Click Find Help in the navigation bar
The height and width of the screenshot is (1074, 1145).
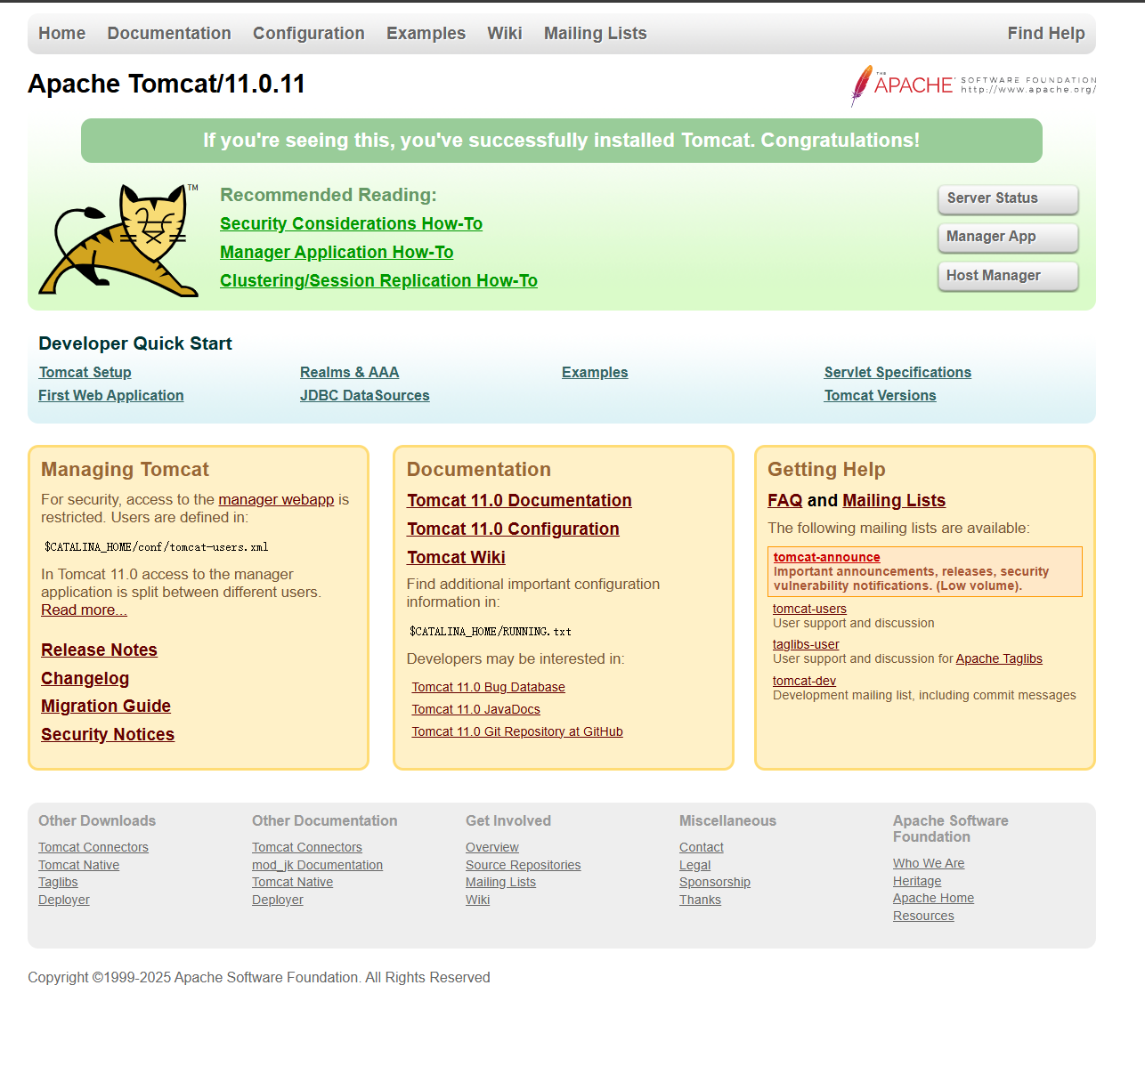pyautogui.click(x=1046, y=33)
